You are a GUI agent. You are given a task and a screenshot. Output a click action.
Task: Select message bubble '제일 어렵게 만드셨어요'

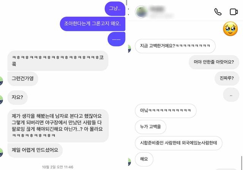click(35, 150)
